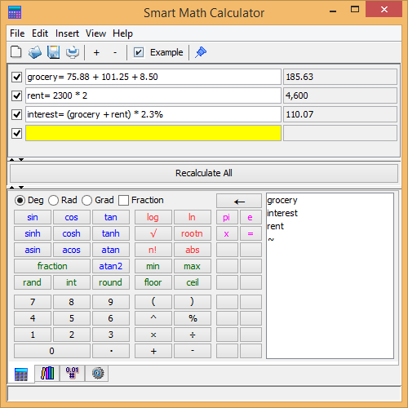The width and height of the screenshot is (408, 408).
Task: Click the Save floppy disk icon
Action: click(x=54, y=52)
